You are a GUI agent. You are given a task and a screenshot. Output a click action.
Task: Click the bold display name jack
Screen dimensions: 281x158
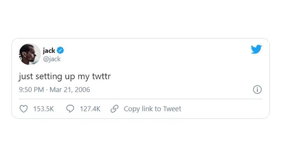pos(49,51)
